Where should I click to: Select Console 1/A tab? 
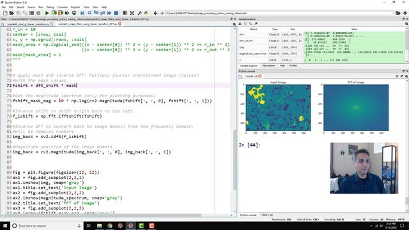pyautogui.click(x=251, y=76)
